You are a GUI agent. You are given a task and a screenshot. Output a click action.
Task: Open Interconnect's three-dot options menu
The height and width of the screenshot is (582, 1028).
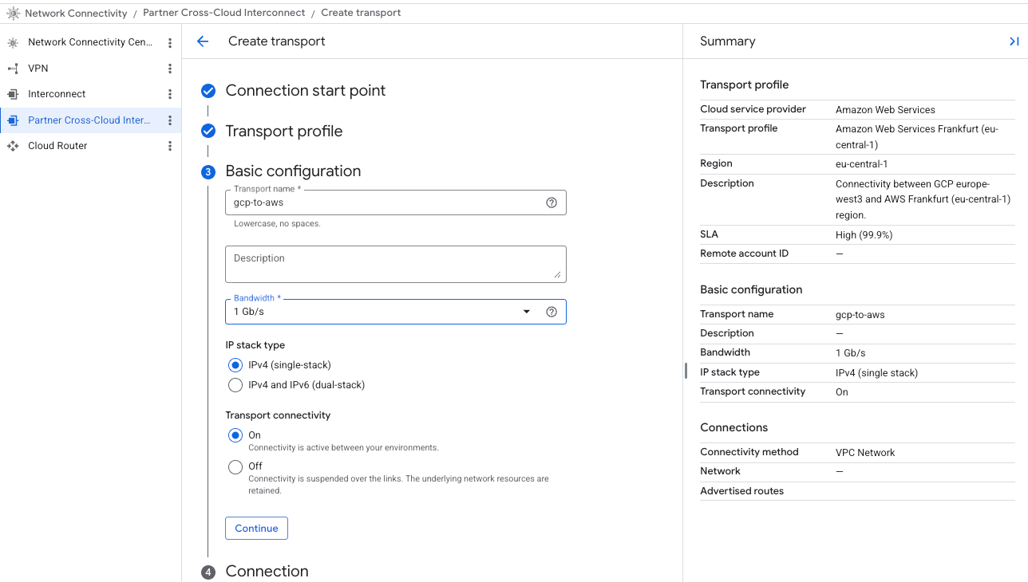click(x=170, y=94)
